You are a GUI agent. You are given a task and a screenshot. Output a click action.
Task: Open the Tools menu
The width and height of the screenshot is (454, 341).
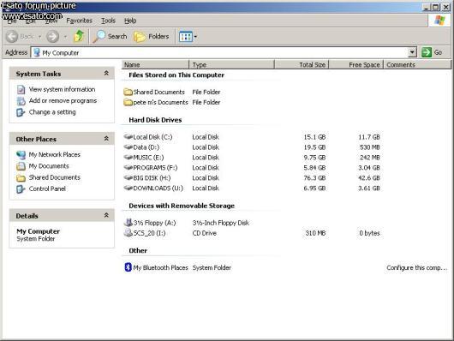tap(108, 21)
